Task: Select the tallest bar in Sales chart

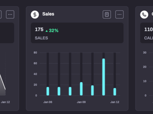Action: tap(103, 77)
